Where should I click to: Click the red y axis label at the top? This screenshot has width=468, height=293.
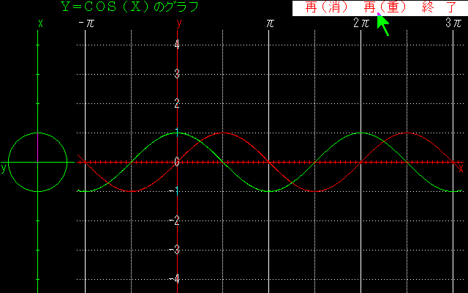point(178,23)
